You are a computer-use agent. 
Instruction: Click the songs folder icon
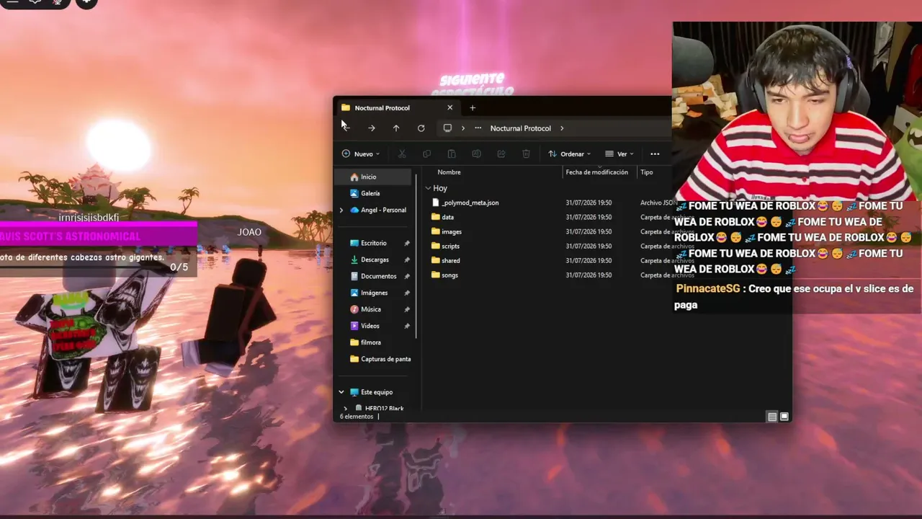[435, 275]
